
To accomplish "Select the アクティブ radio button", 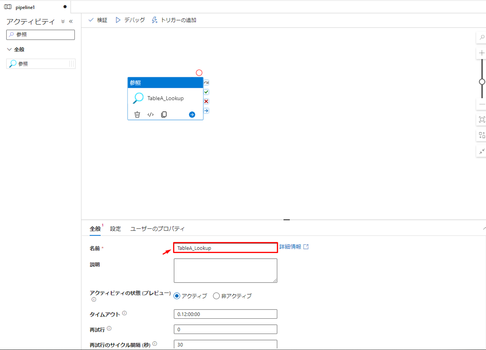I will [177, 296].
